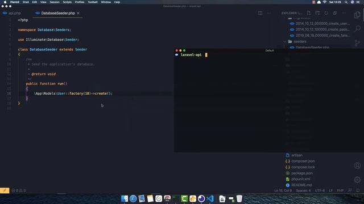Switch to the api.php tab

click(11, 13)
